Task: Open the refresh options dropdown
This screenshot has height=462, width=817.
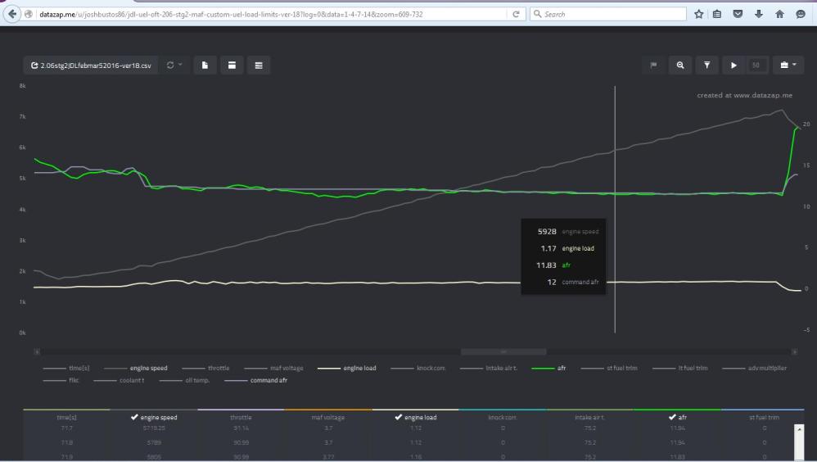Action: (x=174, y=66)
